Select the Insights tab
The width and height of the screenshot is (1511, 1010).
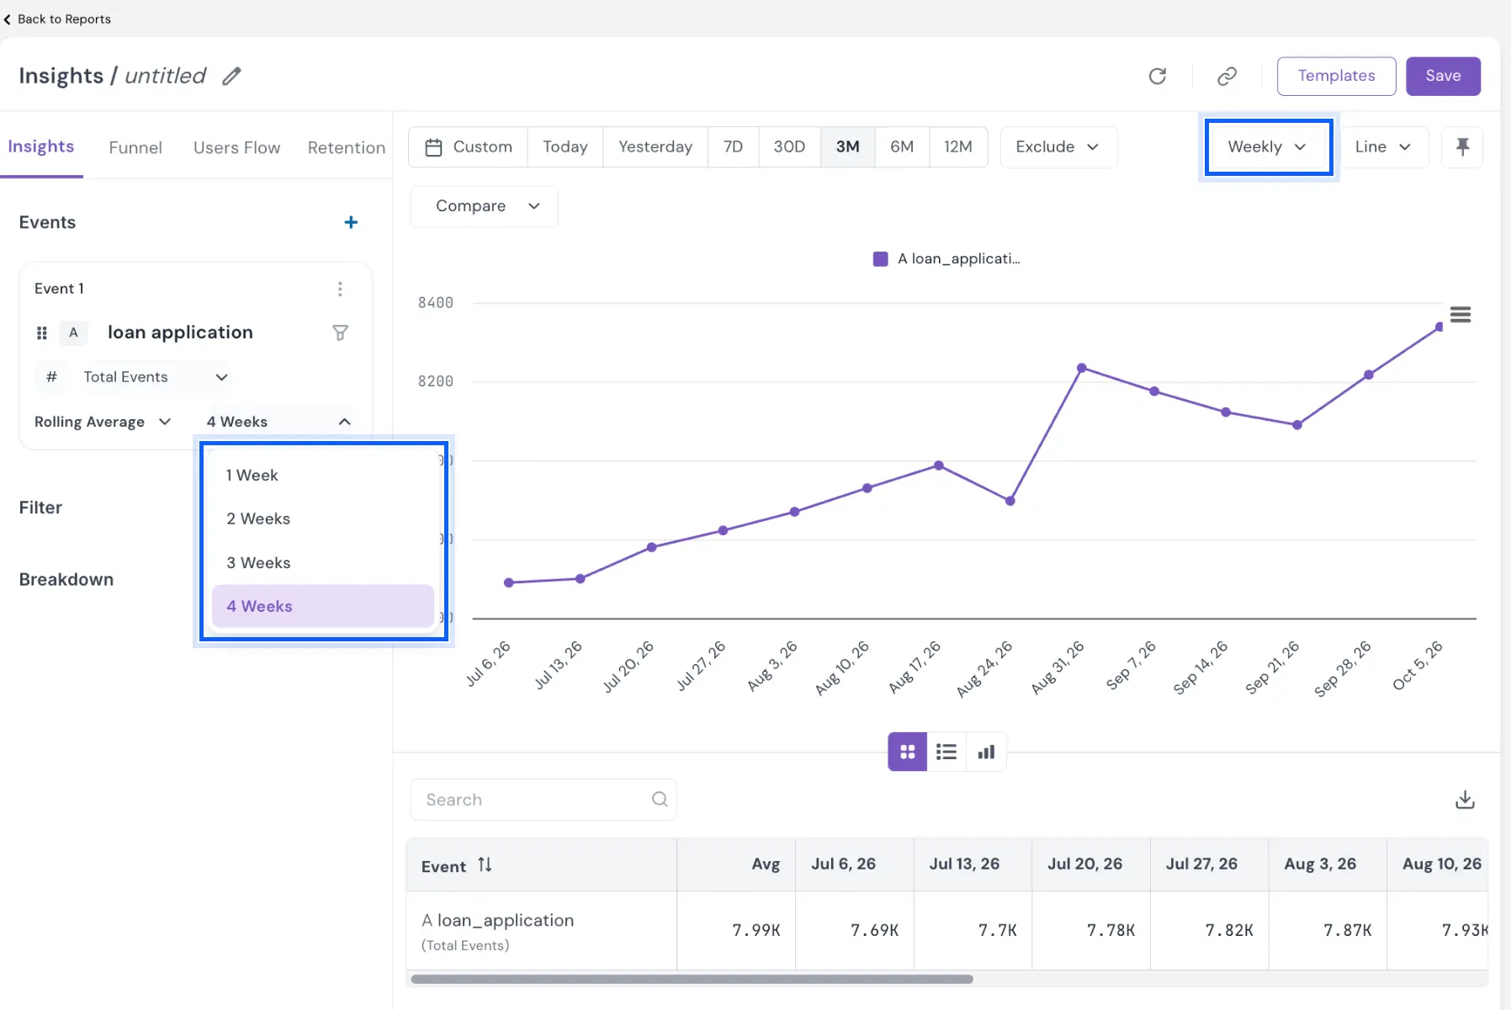41,147
